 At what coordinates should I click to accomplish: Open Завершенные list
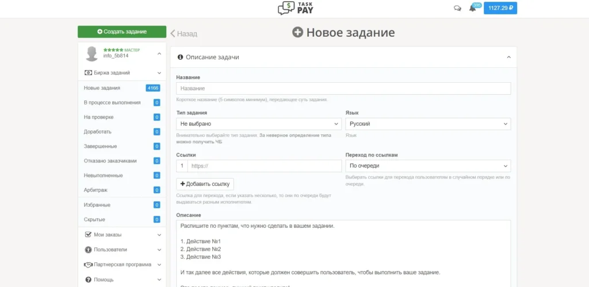[x=100, y=146]
